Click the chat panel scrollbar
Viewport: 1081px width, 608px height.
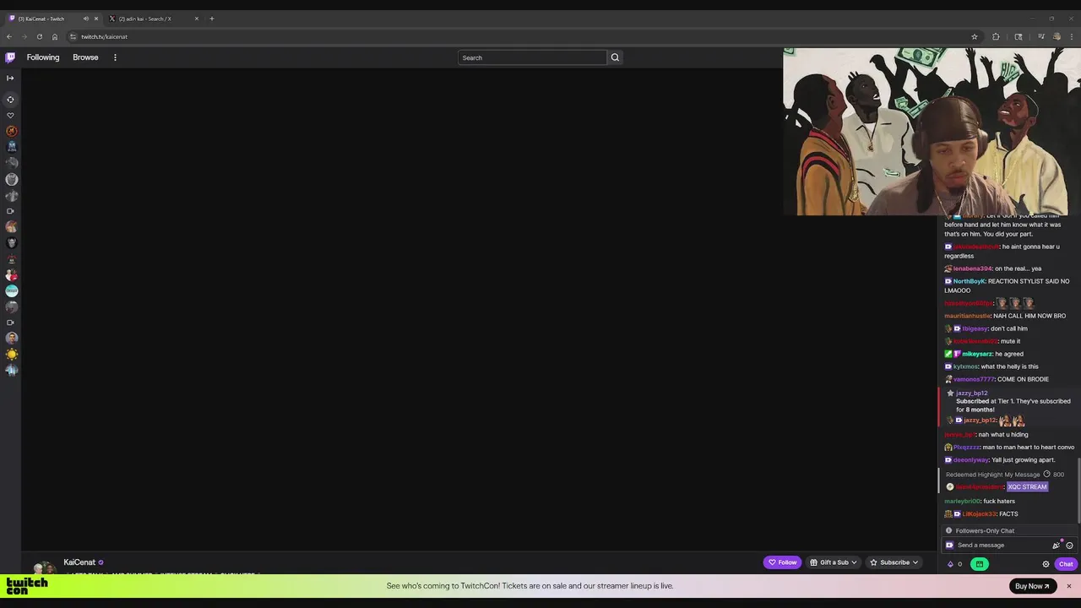pyautogui.click(x=1078, y=490)
